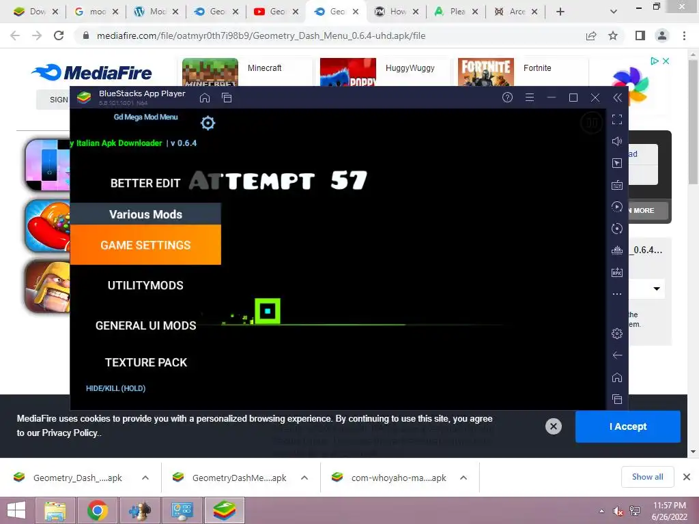Open Chrome profile avatar
The height and width of the screenshot is (524, 699).
(x=662, y=35)
